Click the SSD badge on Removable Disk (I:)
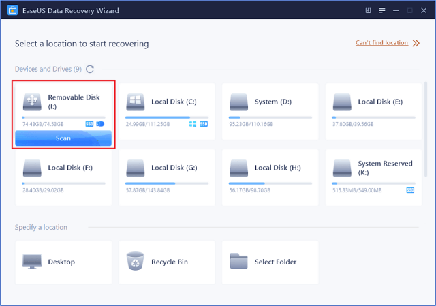436x306 pixels. pyautogui.click(x=89, y=124)
